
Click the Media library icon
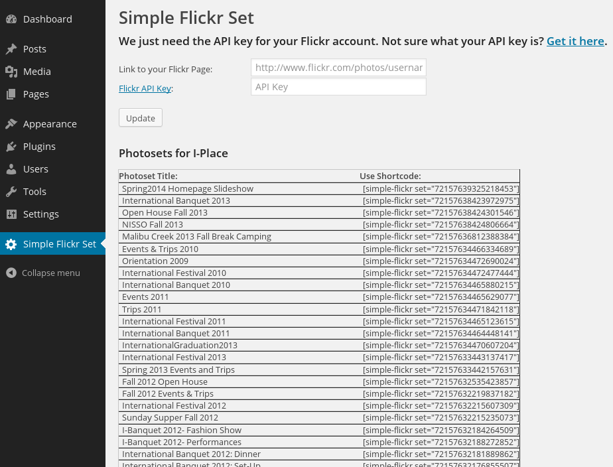point(11,72)
